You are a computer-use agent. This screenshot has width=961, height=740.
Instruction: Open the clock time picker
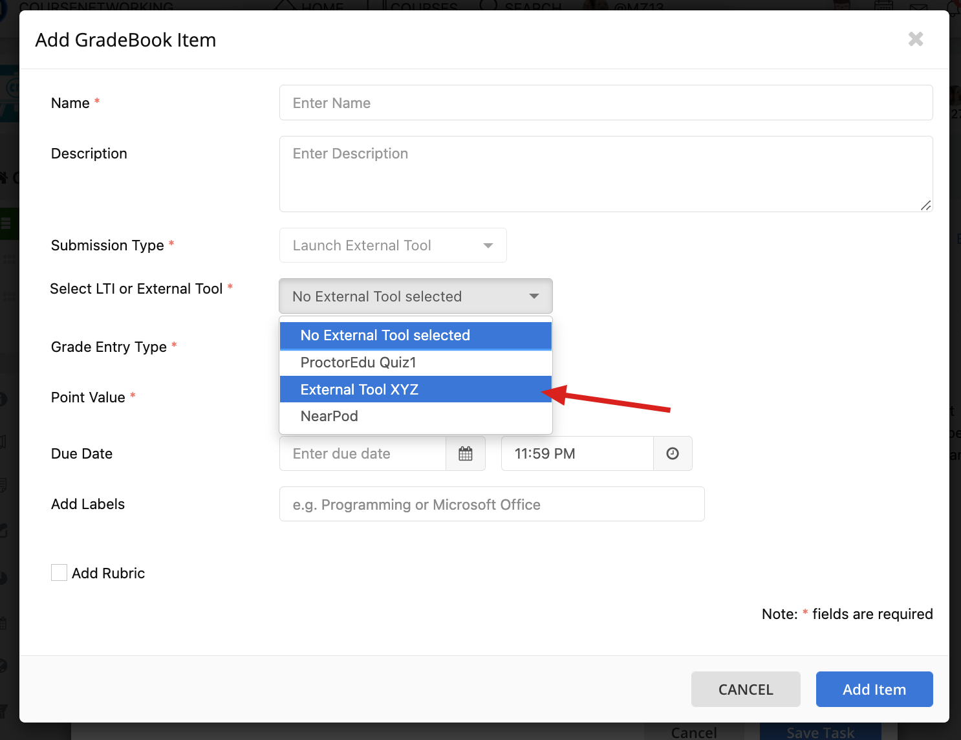(x=673, y=453)
